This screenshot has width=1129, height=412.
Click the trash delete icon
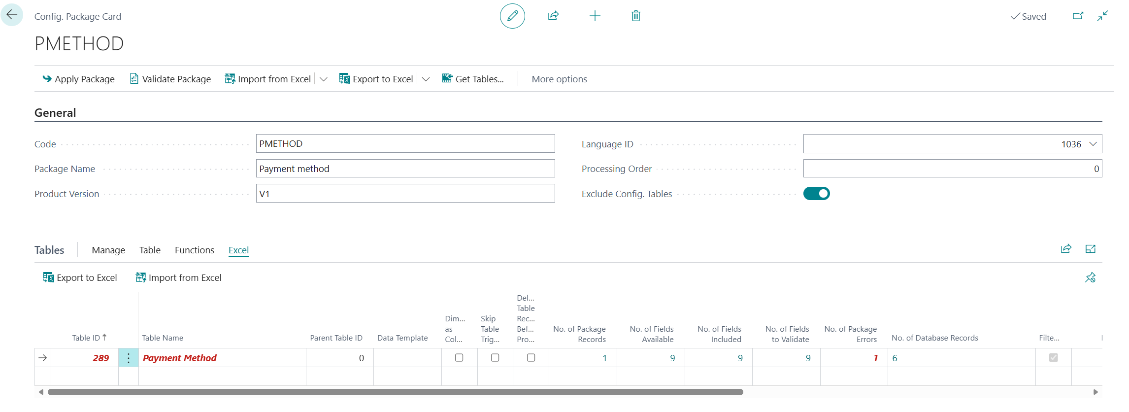(x=635, y=16)
